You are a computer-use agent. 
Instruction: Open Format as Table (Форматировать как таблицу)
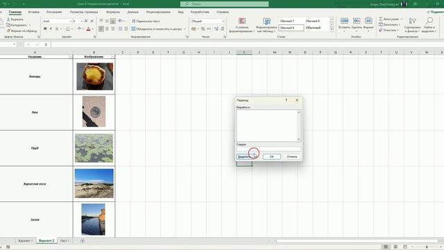tap(266, 25)
